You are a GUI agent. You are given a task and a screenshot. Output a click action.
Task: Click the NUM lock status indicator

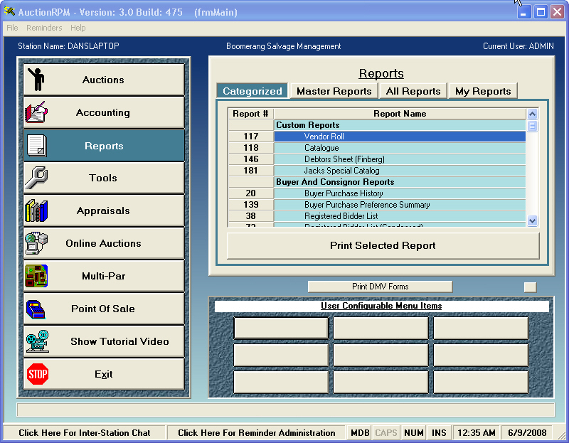pyautogui.click(x=414, y=433)
